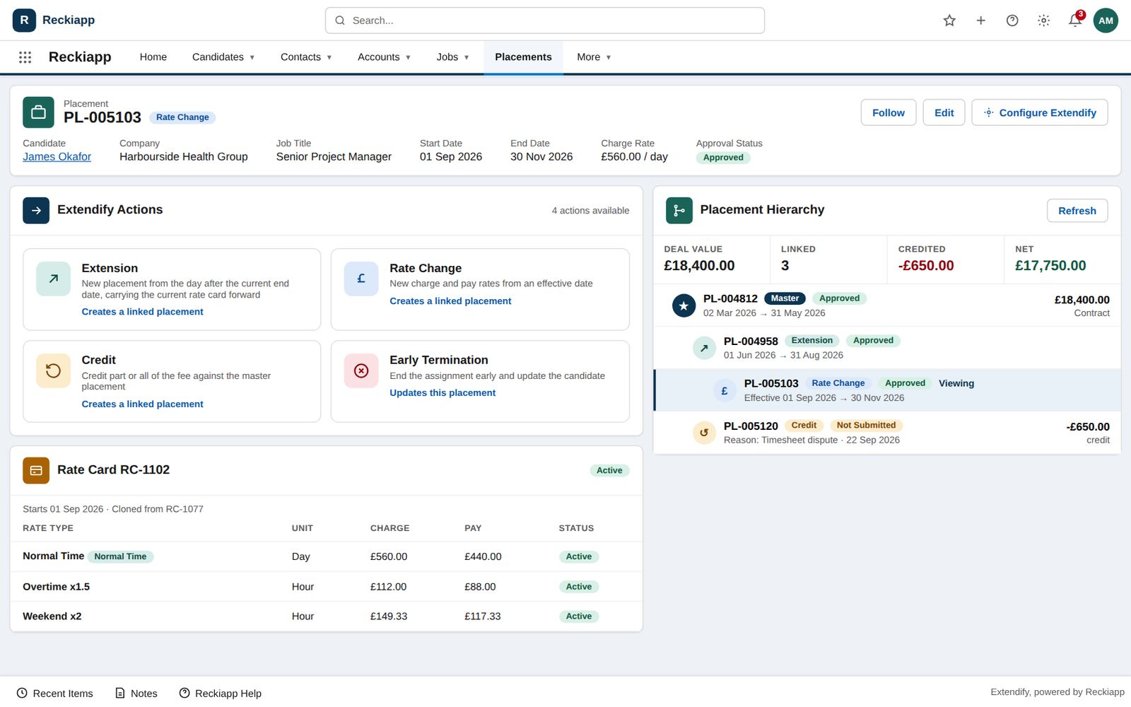Click the Edit button

pyautogui.click(x=944, y=112)
